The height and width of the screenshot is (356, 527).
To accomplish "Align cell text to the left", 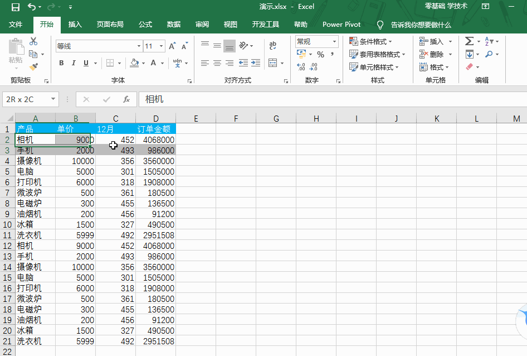I will [x=205, y=63].
